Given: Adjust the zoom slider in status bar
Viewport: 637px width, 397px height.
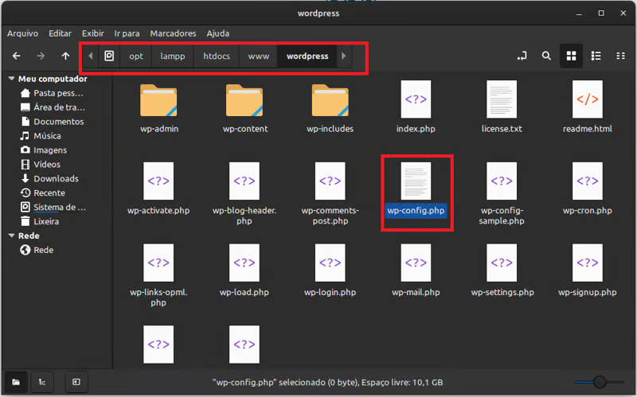Looking at the screenshot, I should 600,382.
